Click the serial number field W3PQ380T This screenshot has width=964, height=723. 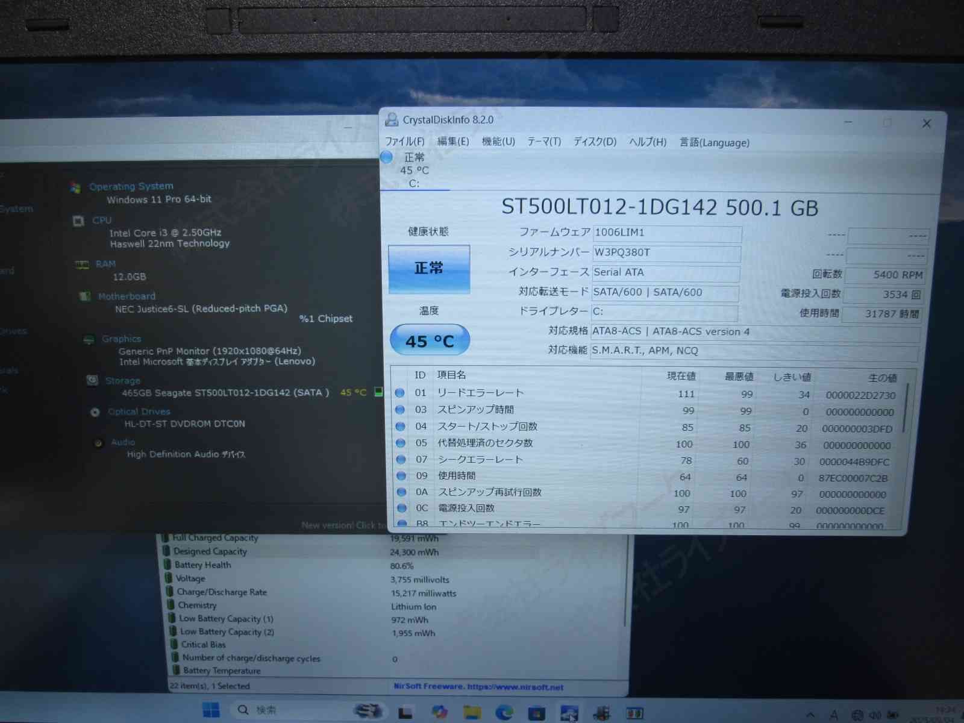pyautogui.click(x=666, y=253)
